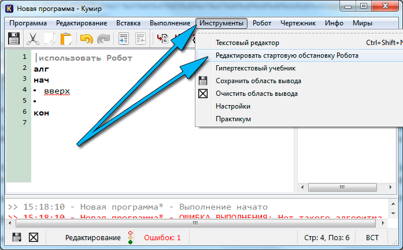
Task: Click the Copy icon in the toolbar
Action: [50, 39]
